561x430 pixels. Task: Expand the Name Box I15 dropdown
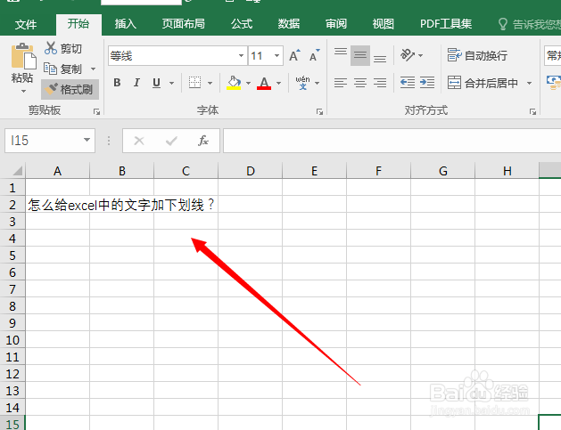coord(87,140)
